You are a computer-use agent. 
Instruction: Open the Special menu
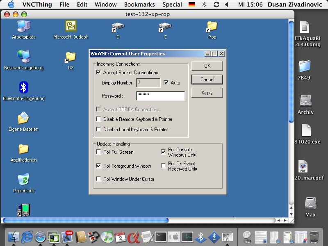pos(172,5)
